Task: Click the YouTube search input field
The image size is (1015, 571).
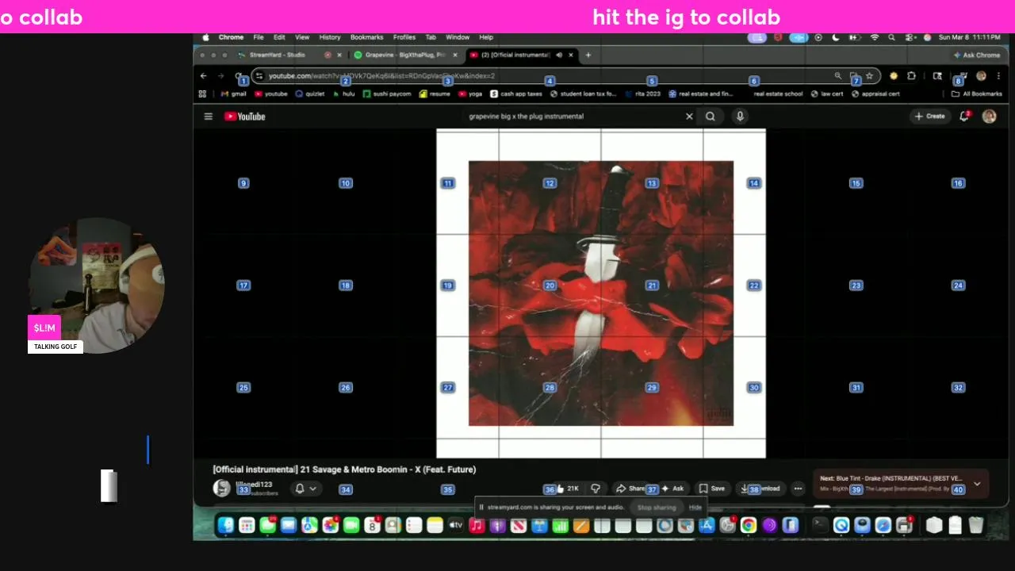Action: [571, 117]
